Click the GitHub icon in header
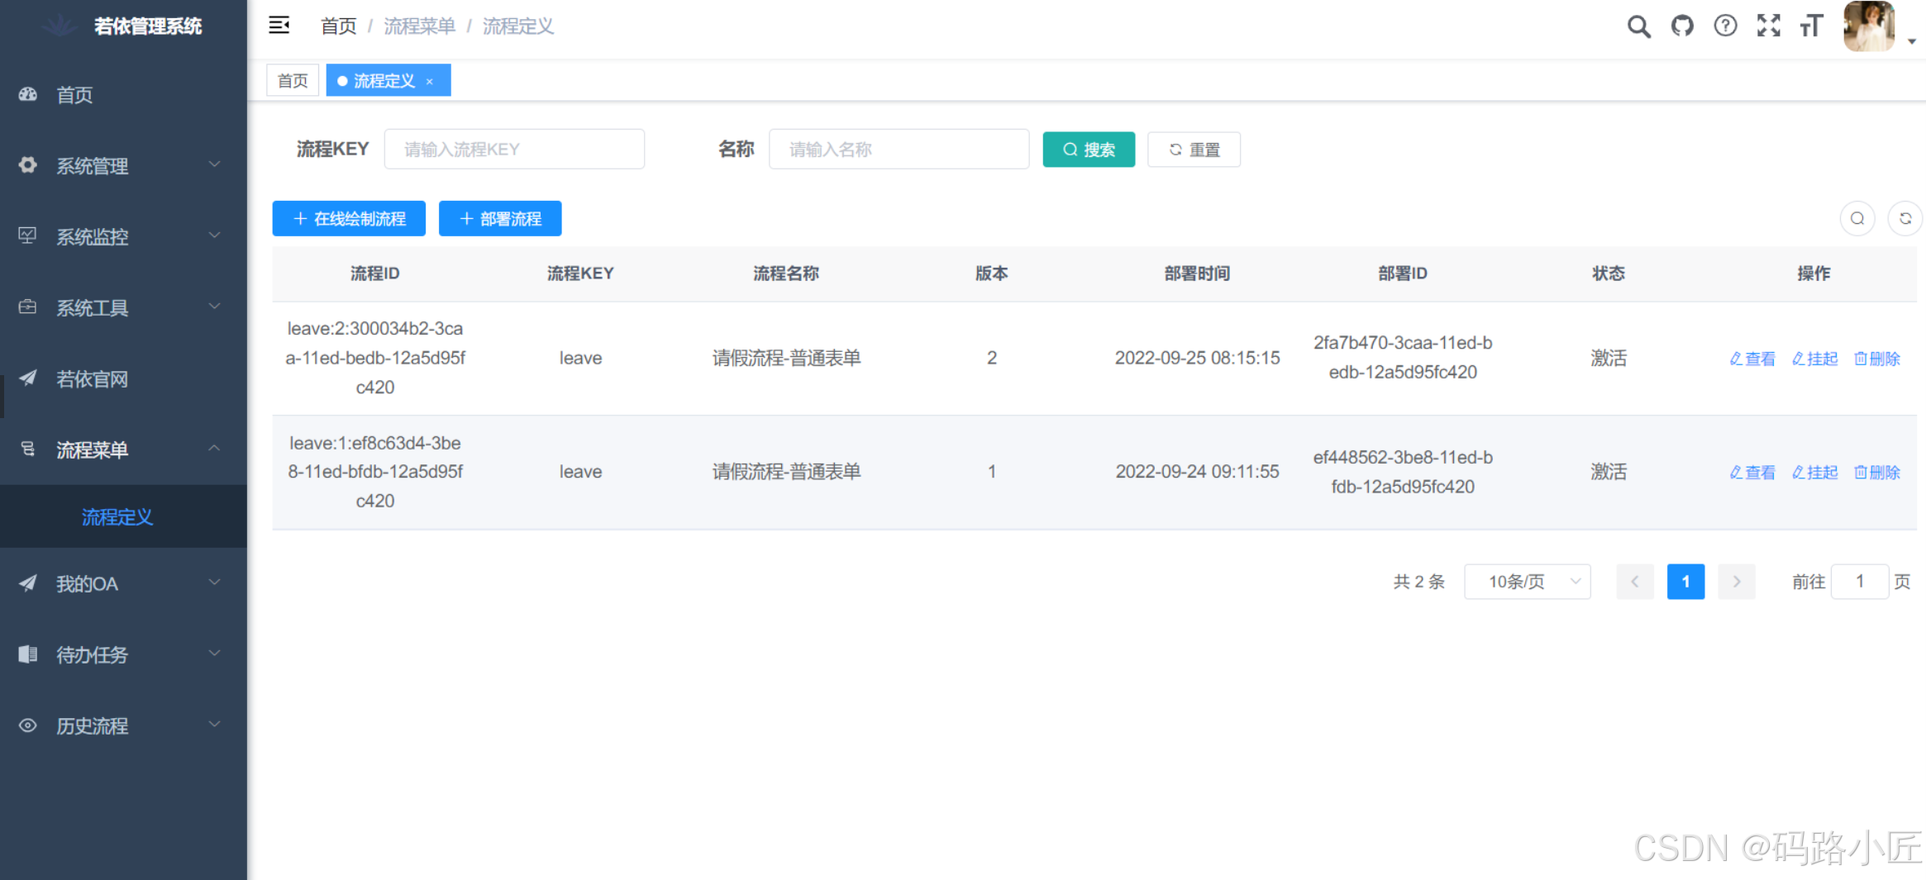 1682,26
